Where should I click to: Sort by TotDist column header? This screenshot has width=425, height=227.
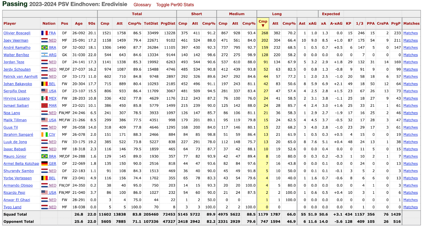[x=151, y=23]
